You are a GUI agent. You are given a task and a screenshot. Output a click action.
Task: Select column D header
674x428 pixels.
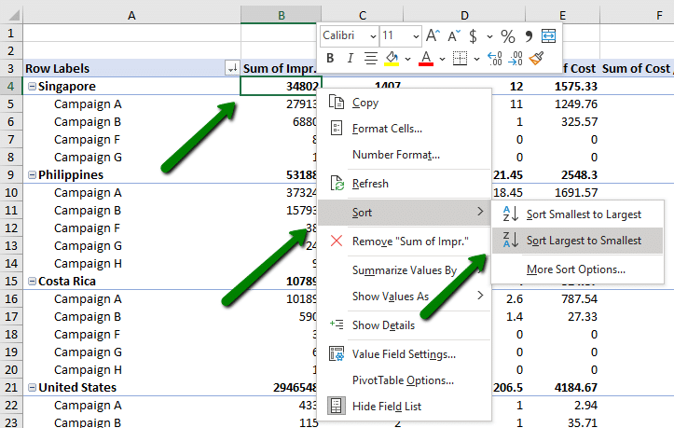click(x=464, y=16)
